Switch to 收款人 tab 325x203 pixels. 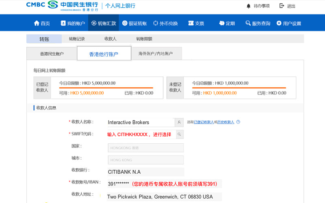click(110, 39)
